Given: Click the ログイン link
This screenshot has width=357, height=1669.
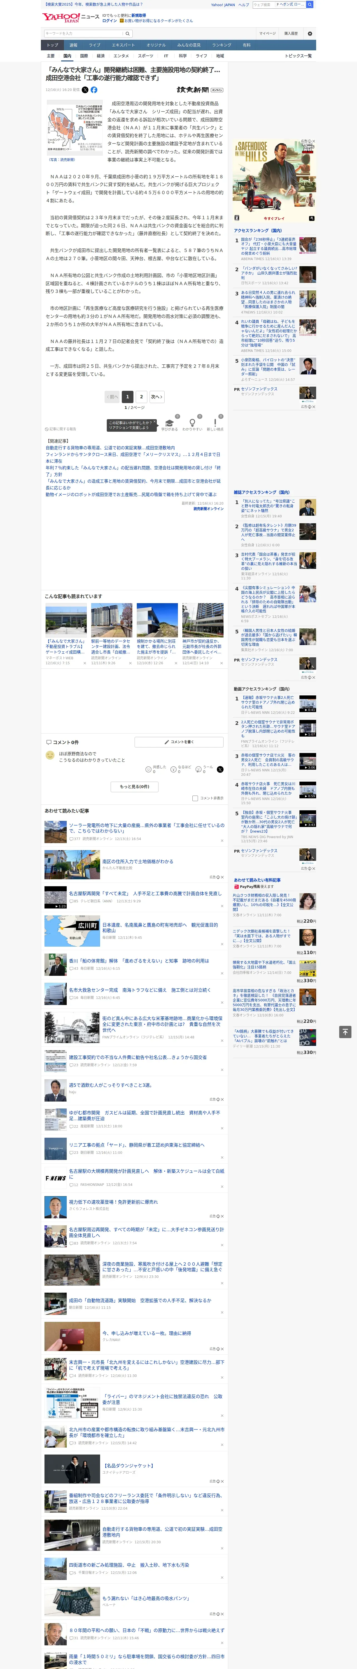Looking at the screenshot, I should pos(110,21).
